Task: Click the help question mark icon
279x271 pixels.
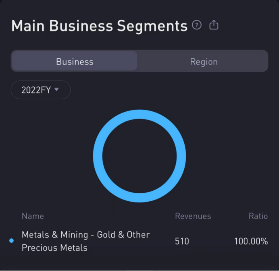Action: (x=197, y=25)
